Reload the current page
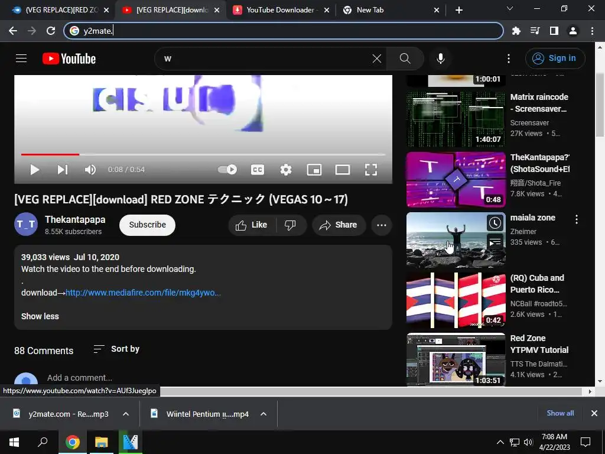Viewport: 605px width, 454px height. point(51,31)
